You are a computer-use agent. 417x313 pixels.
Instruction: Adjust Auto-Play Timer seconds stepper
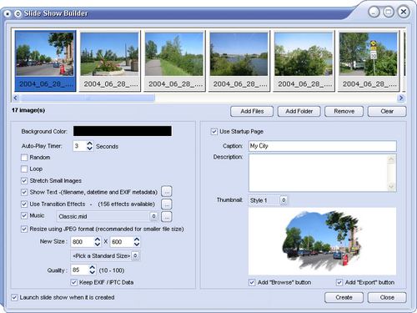click(89, 146)
